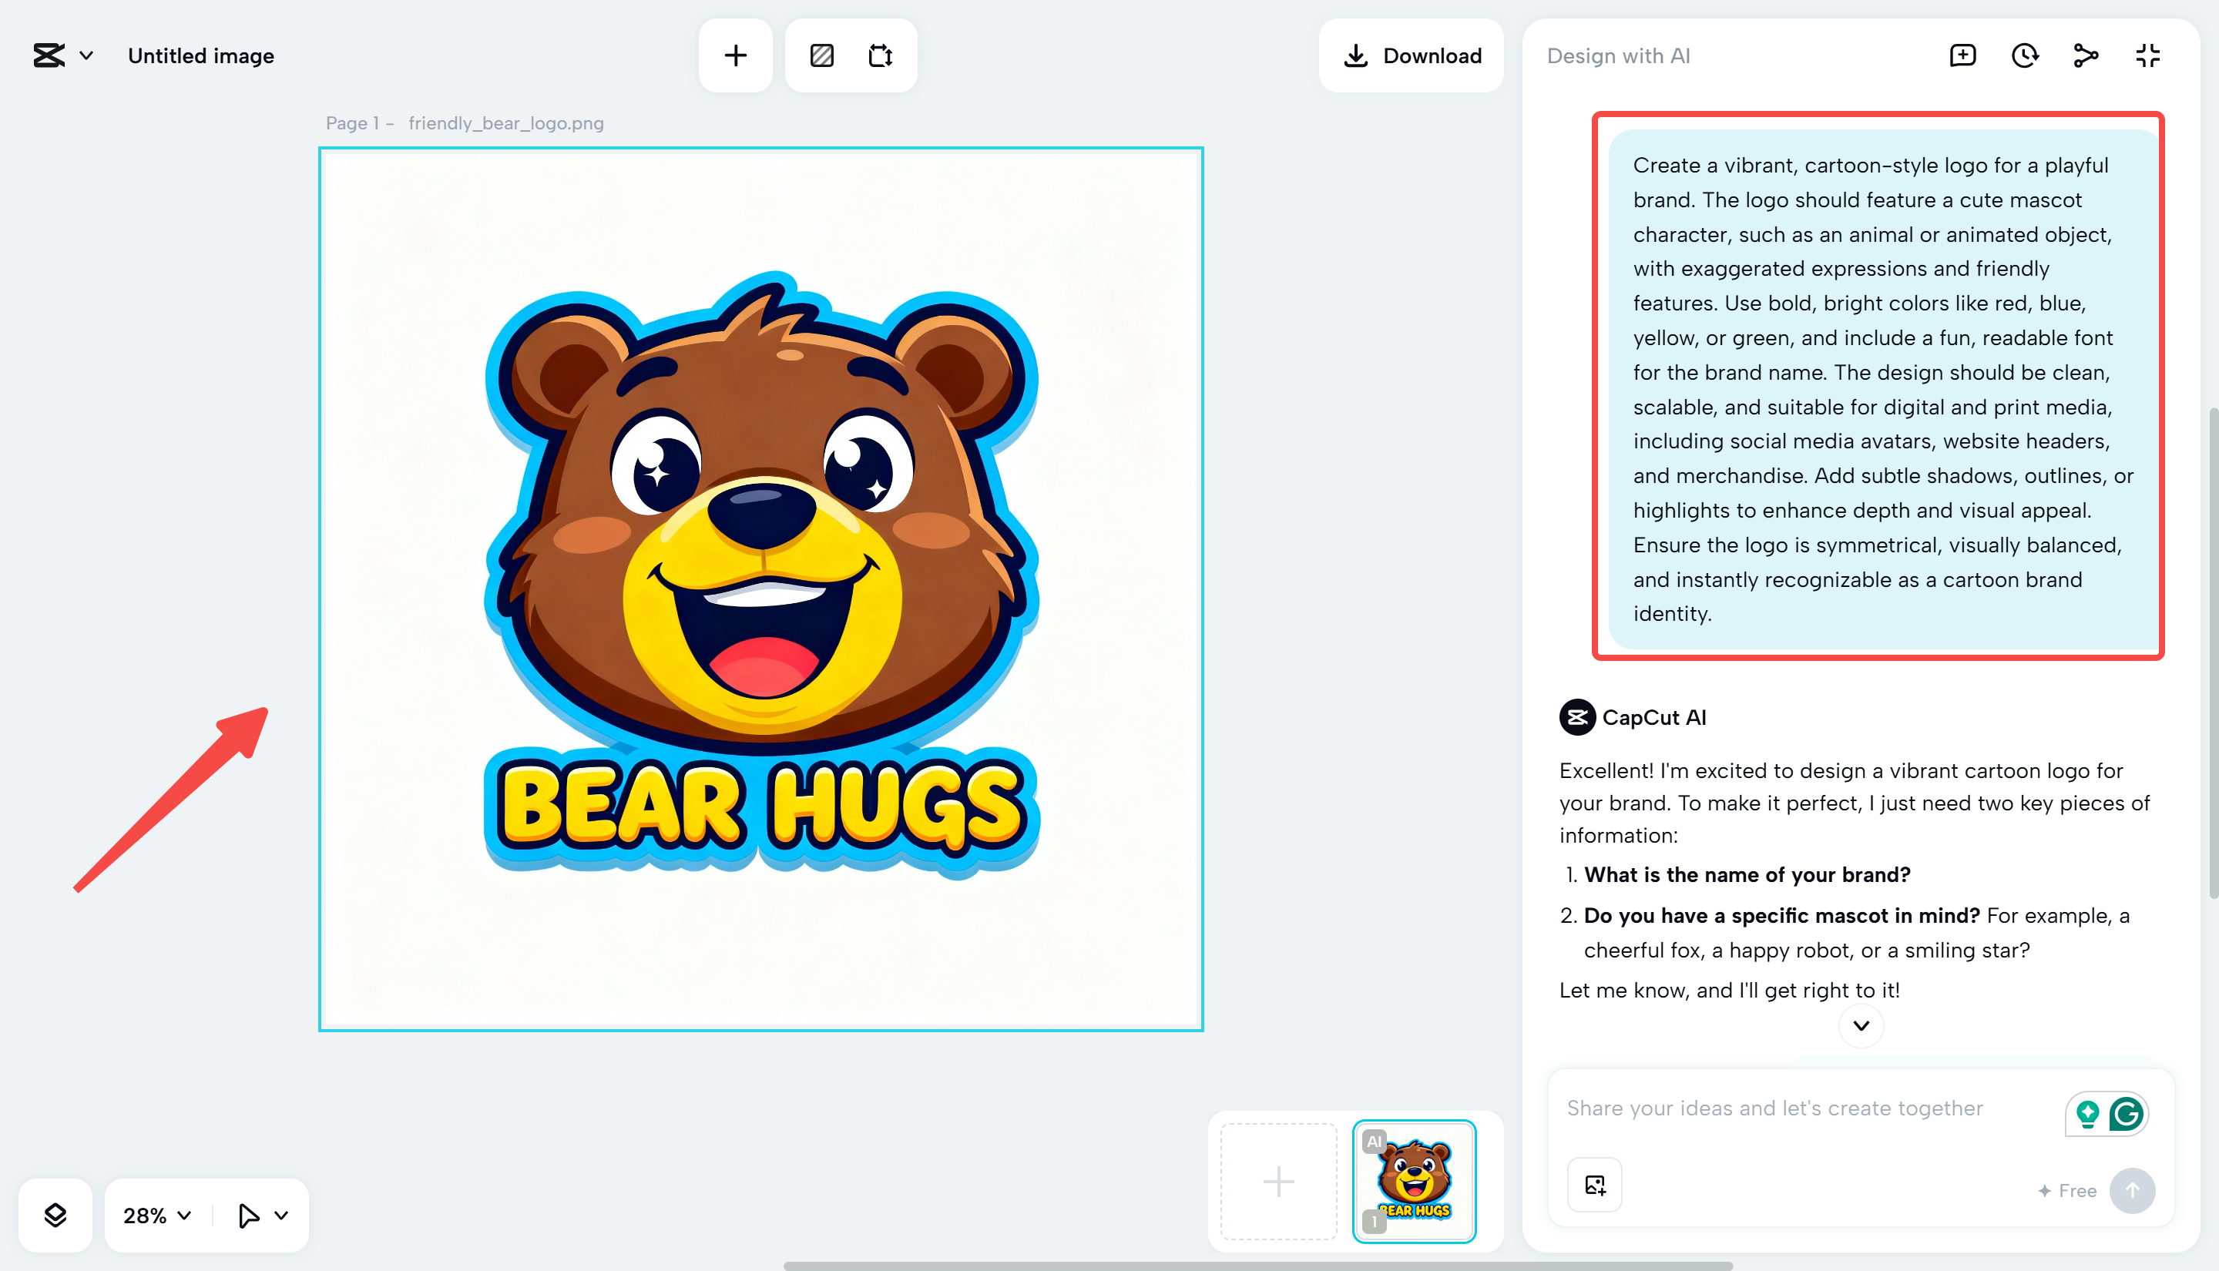Select the background pattern icon in toolbar
Image resolution: width=2219 pixels, height=1271 pixels.
[x=821, y=56]
